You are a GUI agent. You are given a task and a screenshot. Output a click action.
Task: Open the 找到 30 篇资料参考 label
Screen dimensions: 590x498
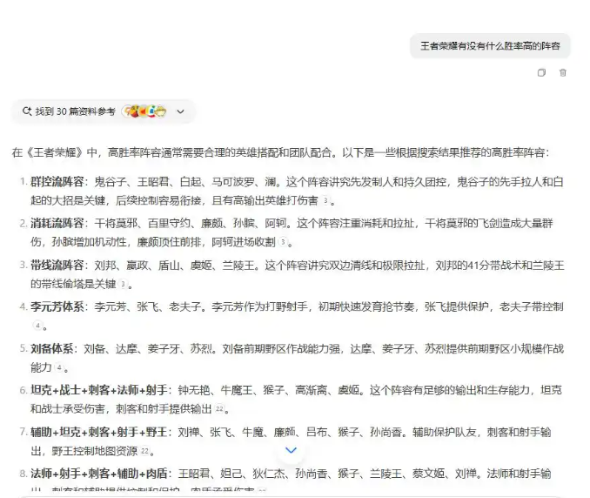point(75,111)
